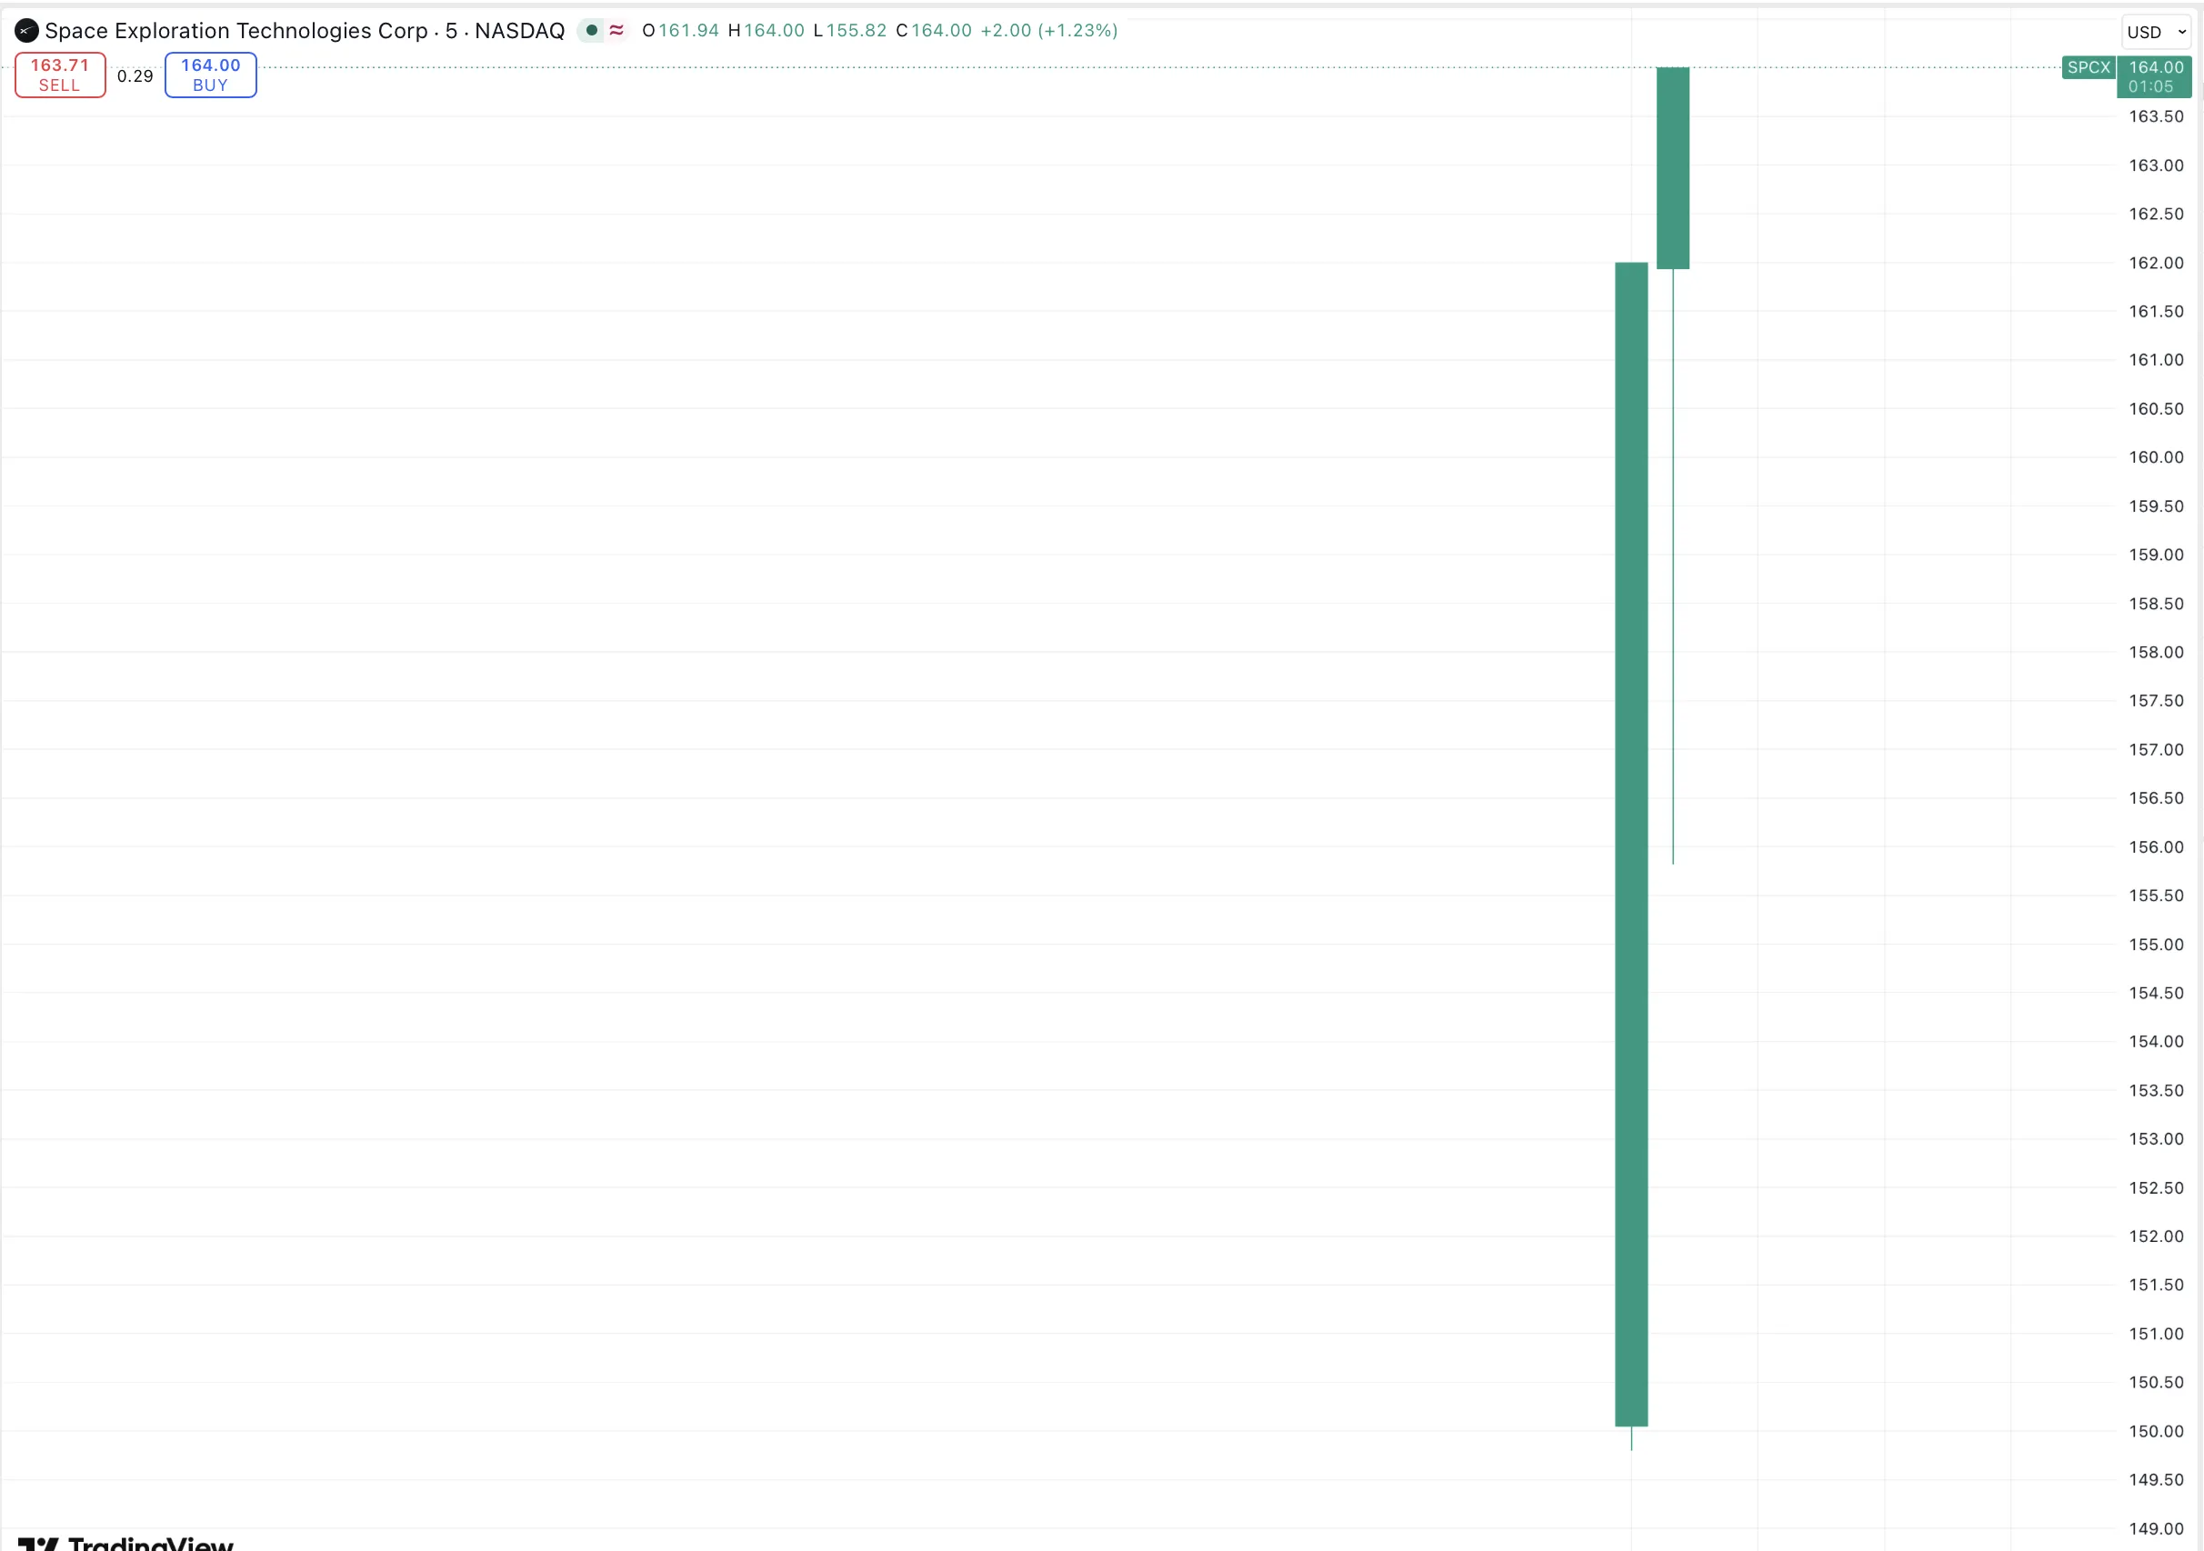This screenshot has height=1551, width=2204.
Task: Click the 162.00 price axis label
Action: [2156, 263]
